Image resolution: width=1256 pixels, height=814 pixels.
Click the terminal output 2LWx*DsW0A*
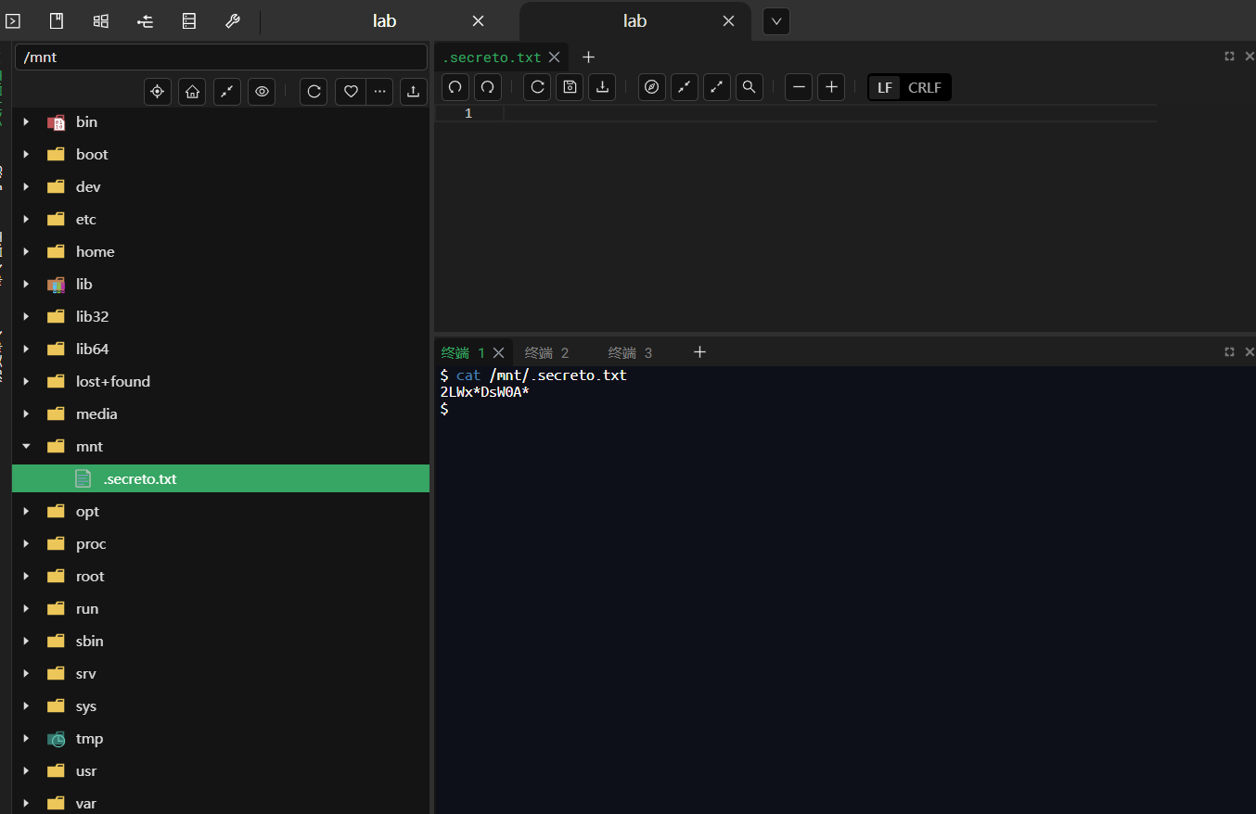tap(485, 392)
